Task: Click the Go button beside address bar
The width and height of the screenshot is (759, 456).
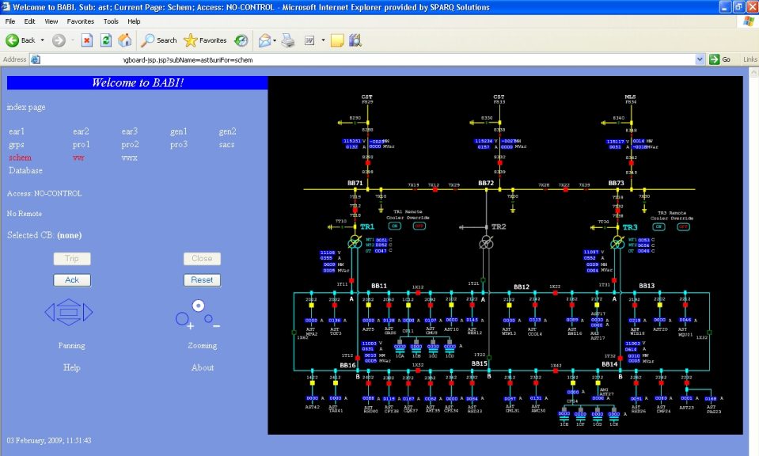Action: click(x=719, y=59)
